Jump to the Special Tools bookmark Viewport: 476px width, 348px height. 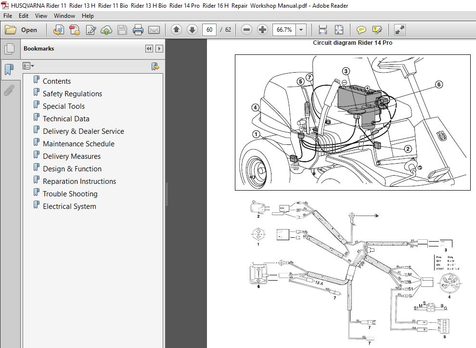[x=64, y=106]
